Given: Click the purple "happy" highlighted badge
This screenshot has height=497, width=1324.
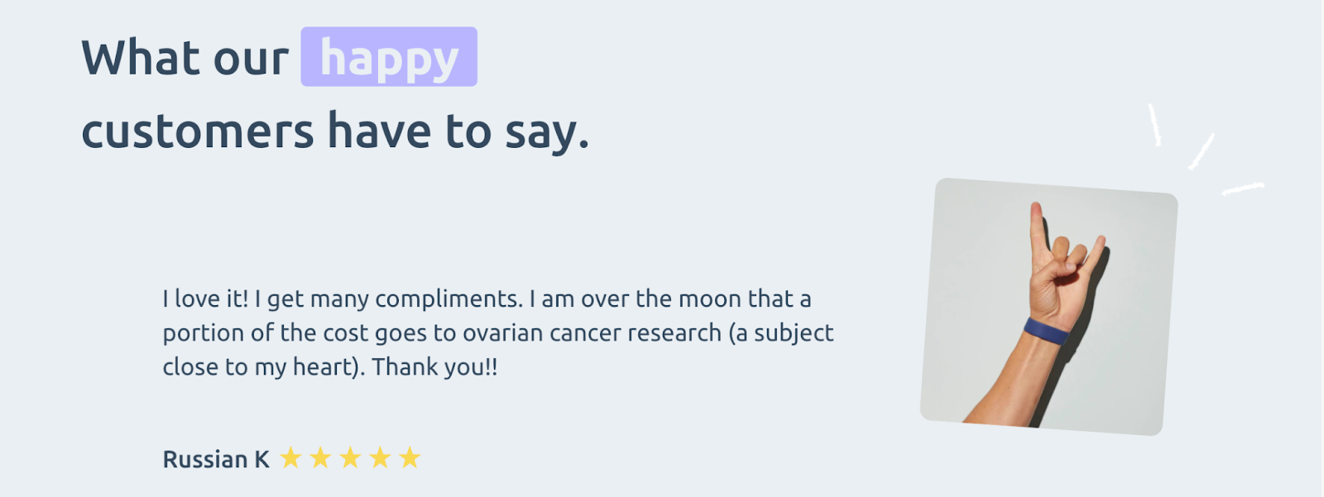Looking at the screenshot, I should (389, 57).
